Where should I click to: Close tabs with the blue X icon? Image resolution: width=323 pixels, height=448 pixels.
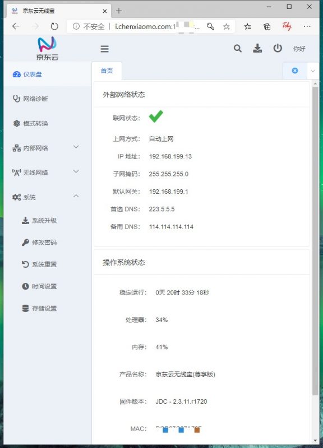(x=294, y=71)
